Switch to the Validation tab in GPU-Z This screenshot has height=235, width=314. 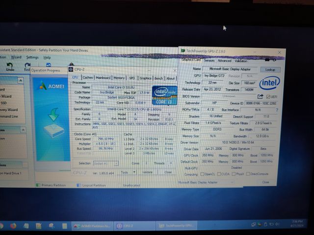click(241, 61)
